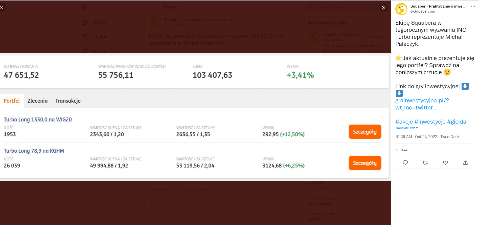
Task: Click the SUMA value 103 407,63
Action: coord(212,75)
